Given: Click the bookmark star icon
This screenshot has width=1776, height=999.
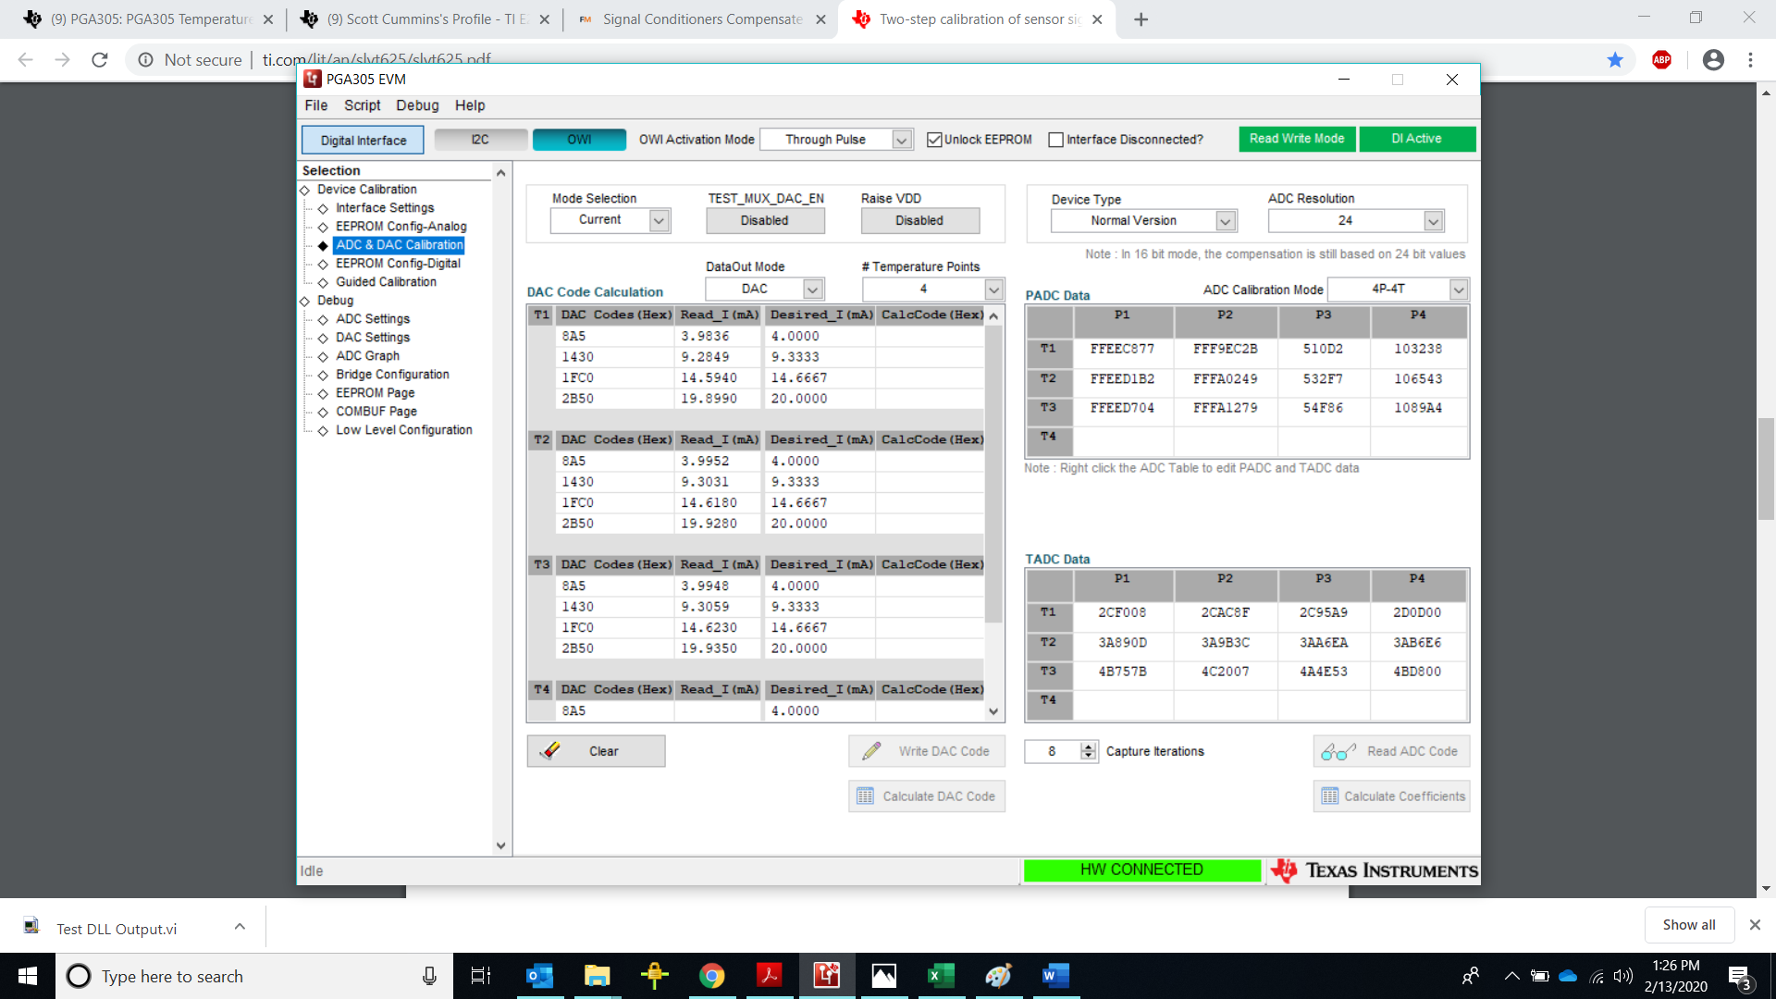Looking at the screenshot, I should 1615,60.
